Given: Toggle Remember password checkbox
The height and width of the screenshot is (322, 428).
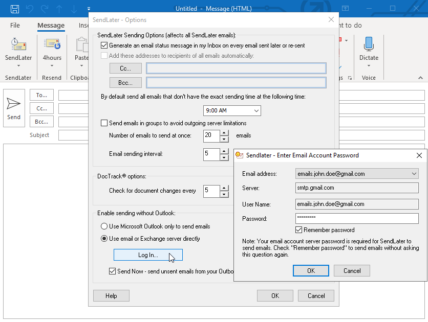Looking at the screenshot, I should [x=298, y=229].
